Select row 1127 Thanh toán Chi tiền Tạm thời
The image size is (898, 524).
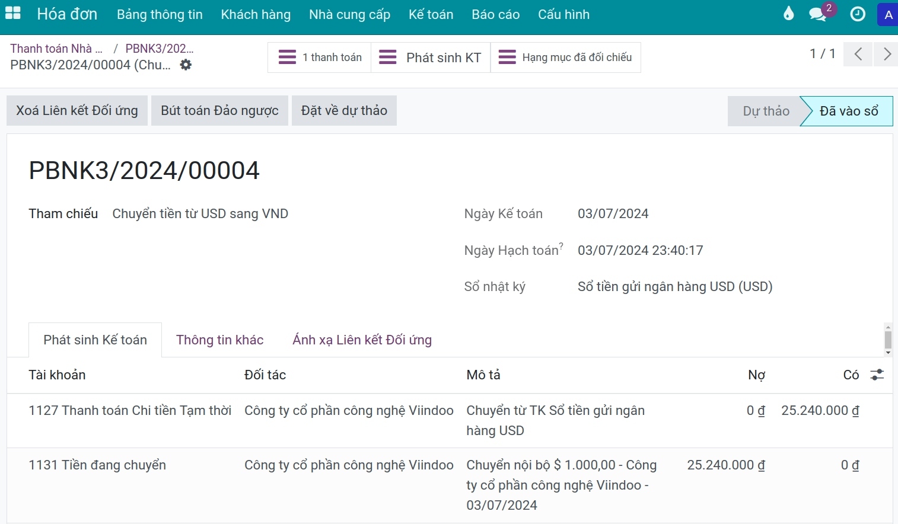450,421
